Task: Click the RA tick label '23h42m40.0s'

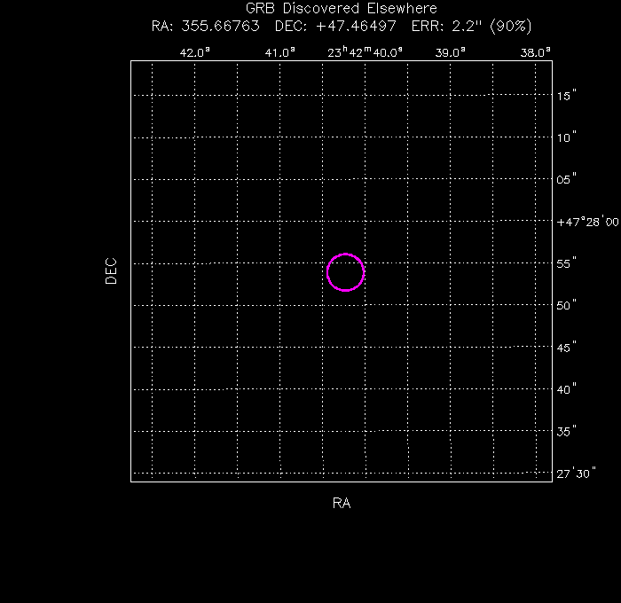Action: [x=366, y=52]
